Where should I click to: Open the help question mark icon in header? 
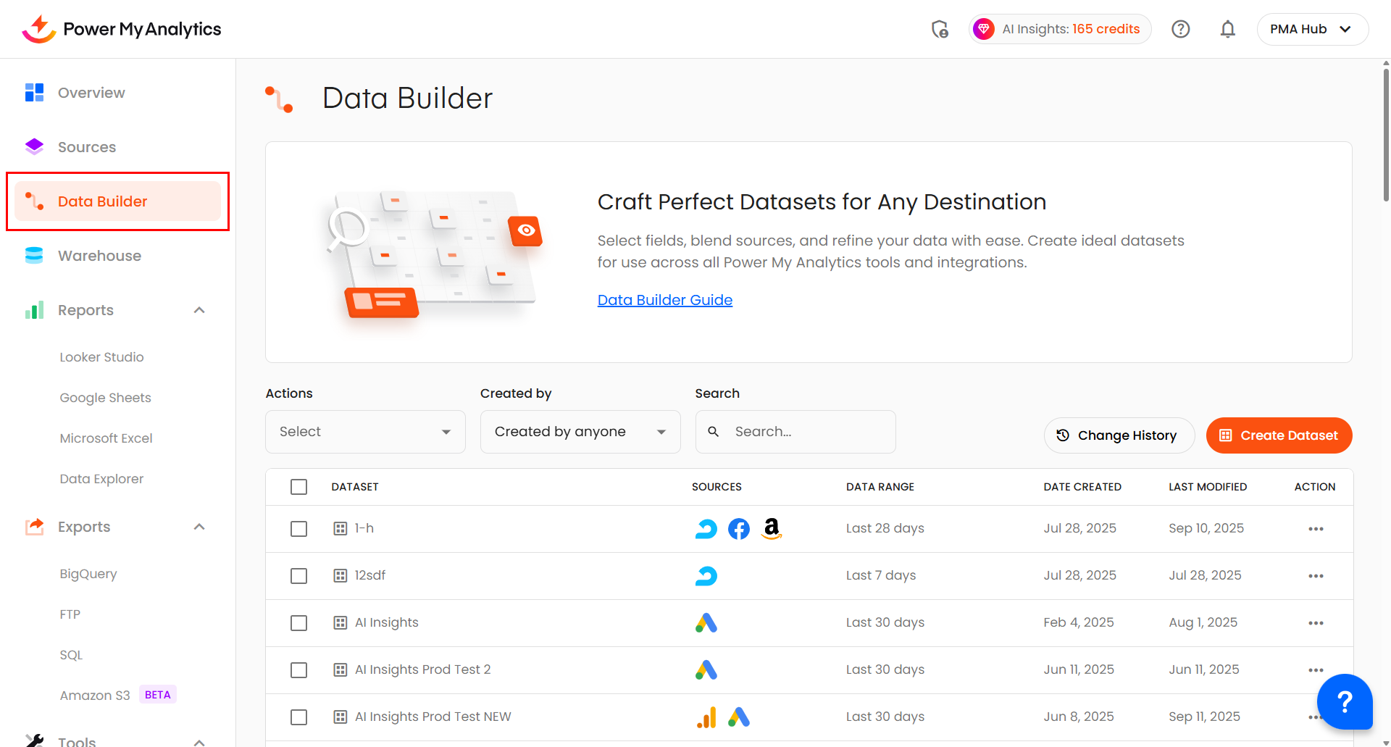click(x=1181, y=29)
